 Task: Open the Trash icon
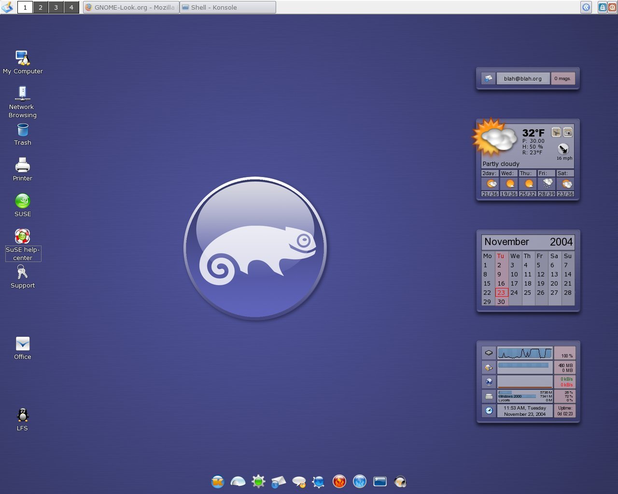(23, 130)
